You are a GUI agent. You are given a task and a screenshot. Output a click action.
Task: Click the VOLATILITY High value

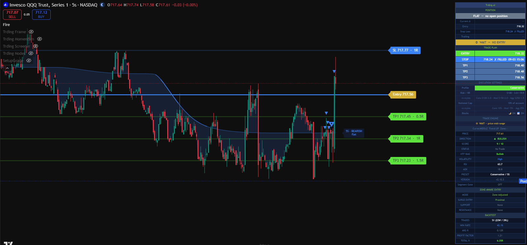(500, 159)
